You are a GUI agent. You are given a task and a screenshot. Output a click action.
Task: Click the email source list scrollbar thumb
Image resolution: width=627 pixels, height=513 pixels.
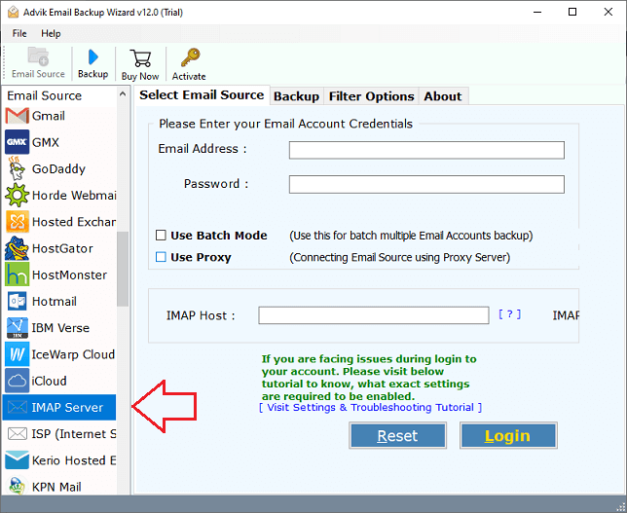click(x=123, y=269)
